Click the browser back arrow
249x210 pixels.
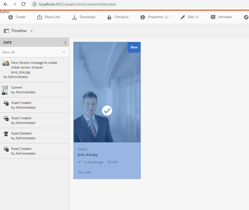coord(6,4)
